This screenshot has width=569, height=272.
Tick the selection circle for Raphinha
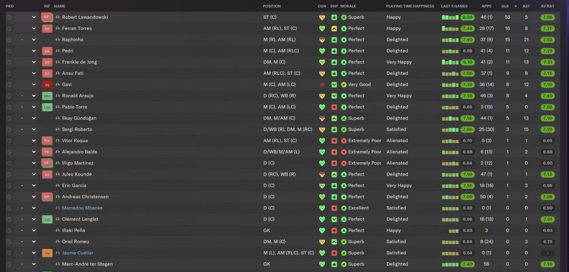(x=8, y=40)
